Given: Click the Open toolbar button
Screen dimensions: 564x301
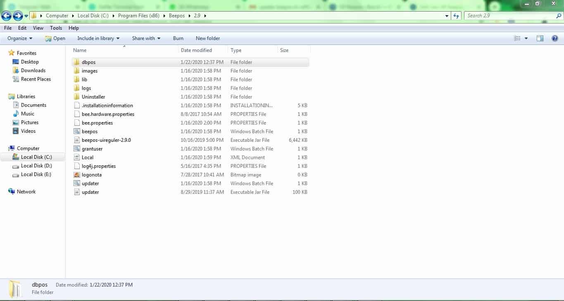Looking at the screenshot, I should [x=55, y=38].
